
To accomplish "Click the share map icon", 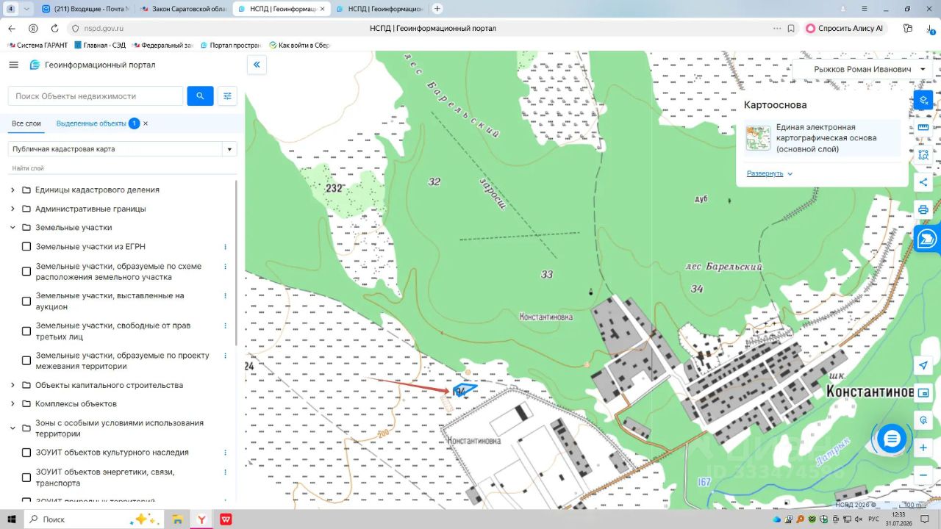I will (923, 182).
